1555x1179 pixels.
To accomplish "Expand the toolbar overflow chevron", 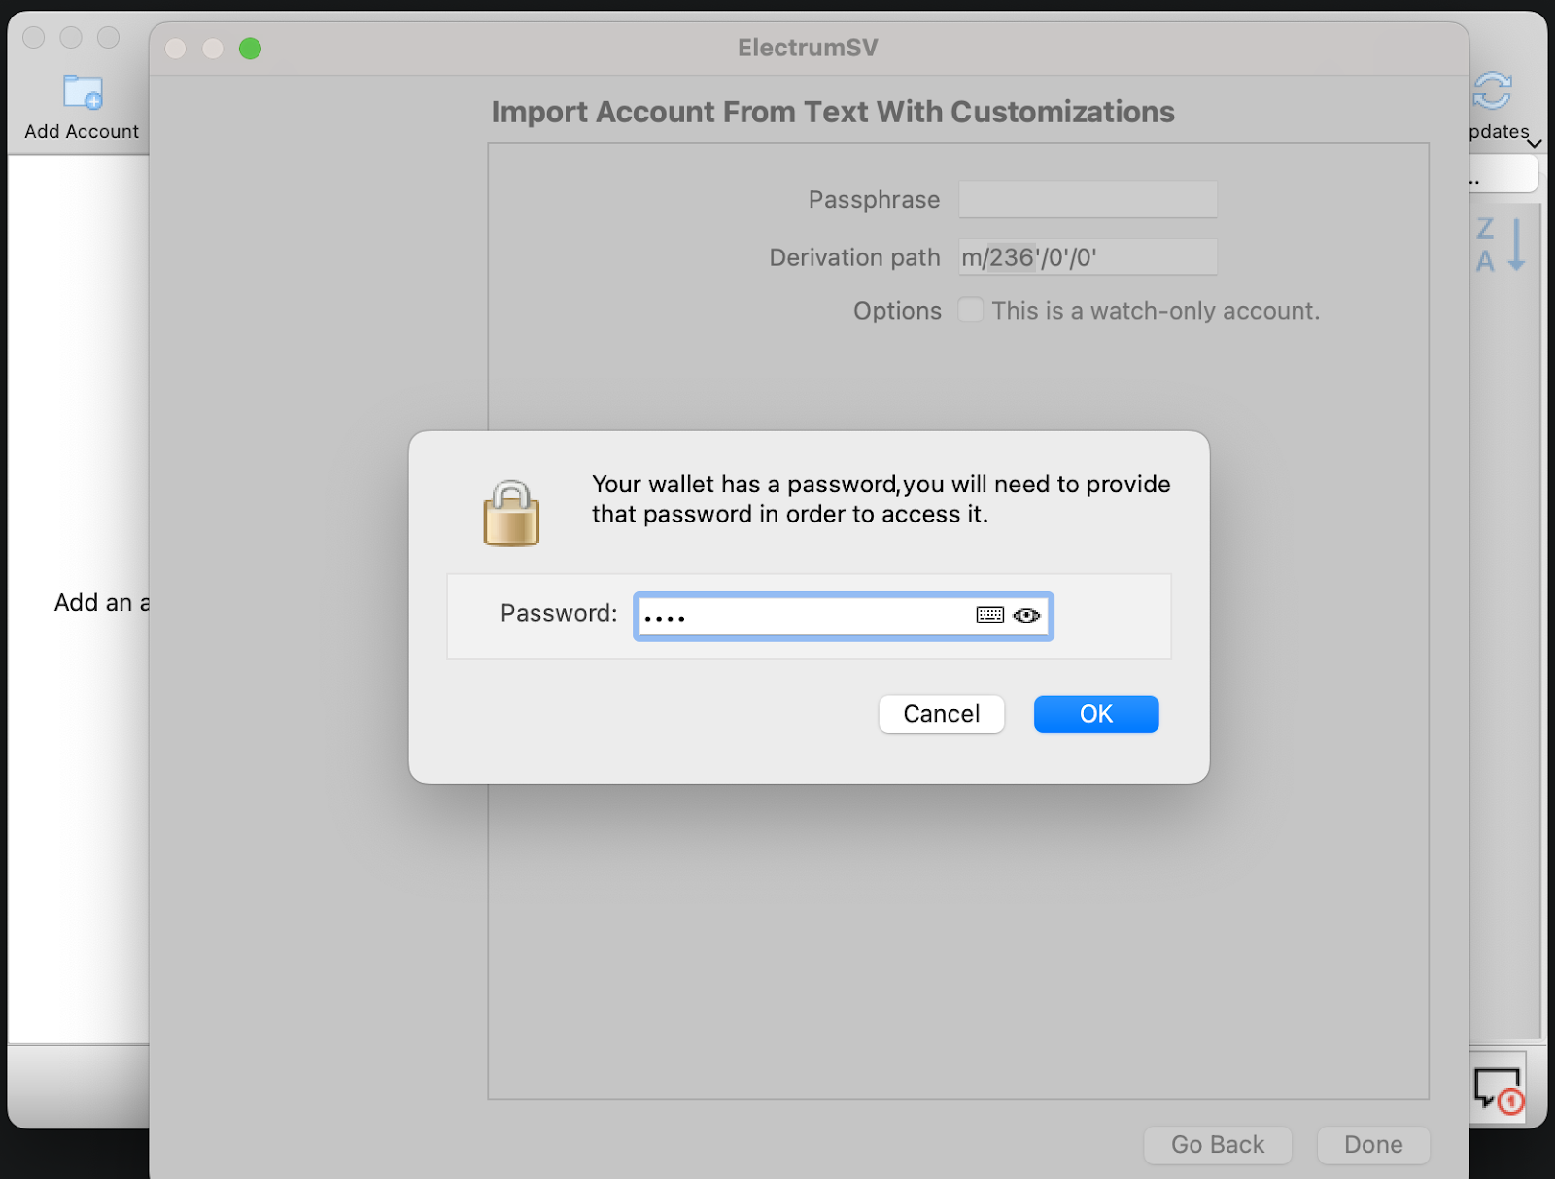I will tap(1535, 144).
